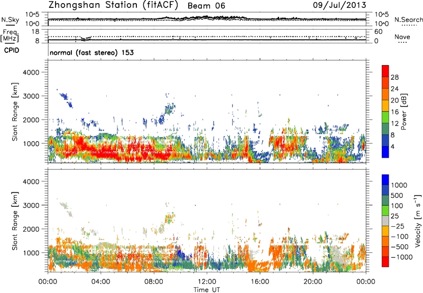
Task: Click the '16:00' time axis tick label
Action: pyautogui.click(x=260, y=282)
